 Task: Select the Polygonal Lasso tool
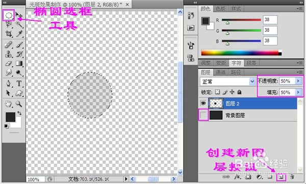(8, 24)
